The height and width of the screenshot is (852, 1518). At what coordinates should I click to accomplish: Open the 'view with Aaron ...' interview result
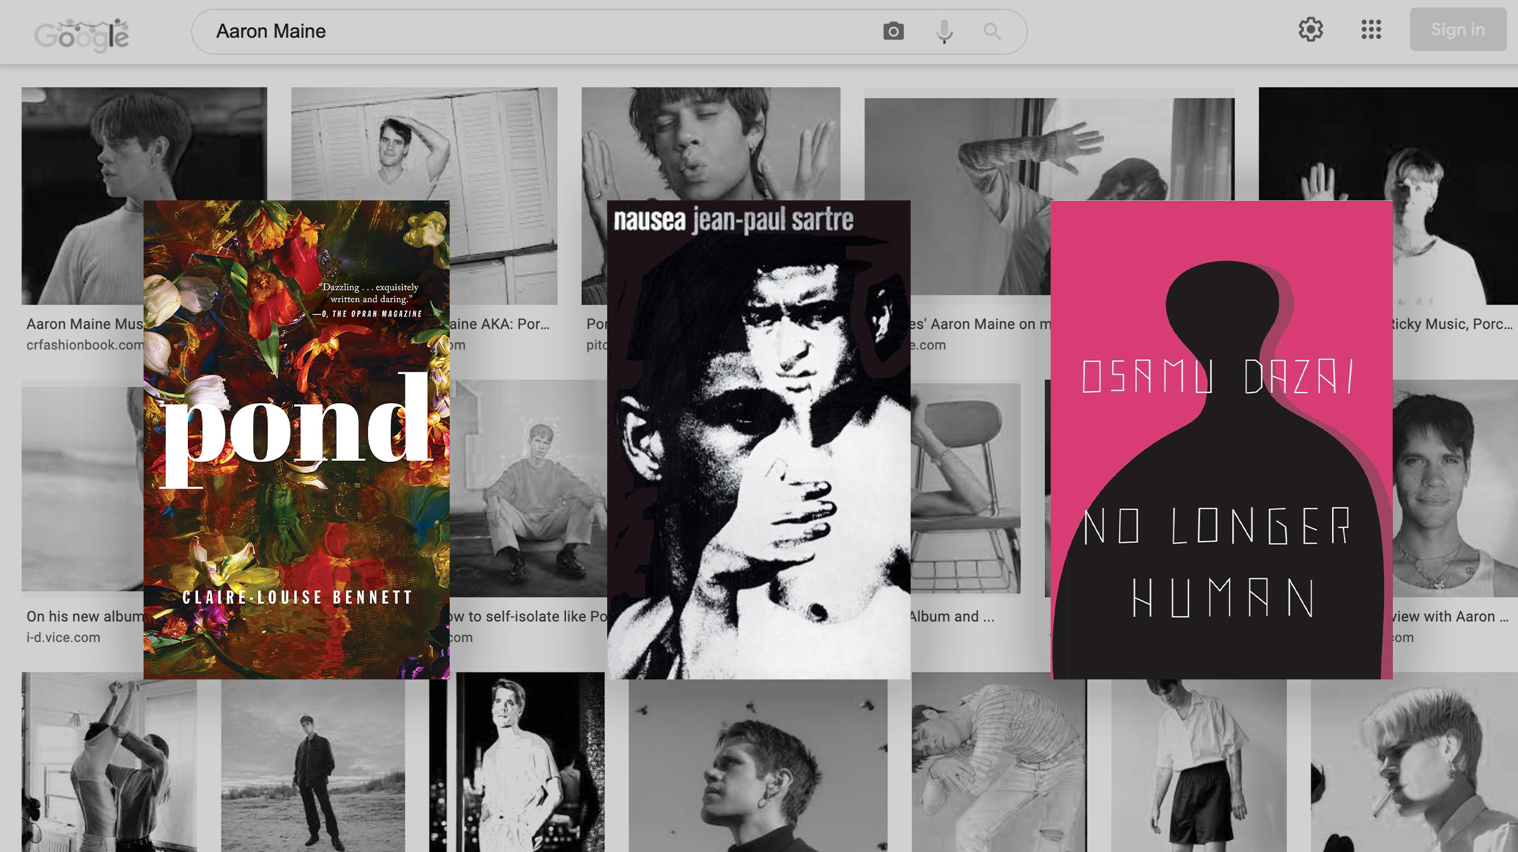[x=1448, y=616]
